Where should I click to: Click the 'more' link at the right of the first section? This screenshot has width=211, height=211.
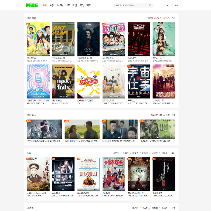pyautogui.click(x=173, y=18)
